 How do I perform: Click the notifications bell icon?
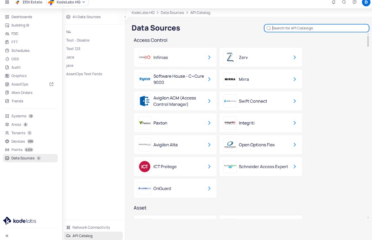[333, 2]
